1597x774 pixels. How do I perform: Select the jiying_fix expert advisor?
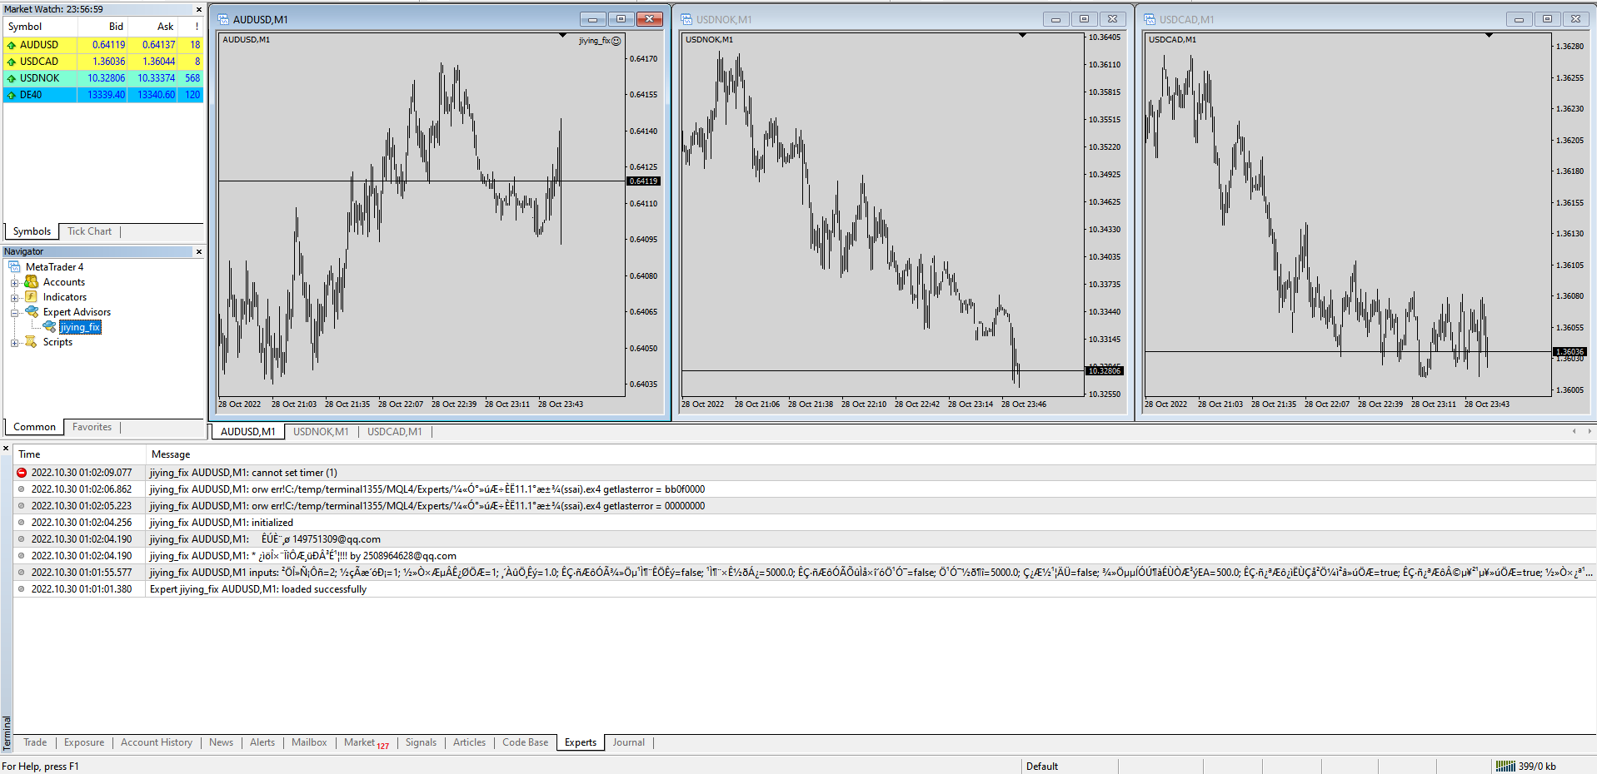click(x=80, y=327)
